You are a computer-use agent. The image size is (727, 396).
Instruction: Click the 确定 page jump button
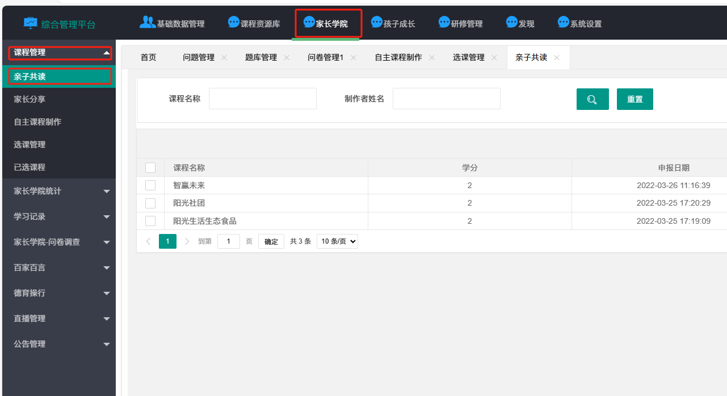click(x=271, y=241)
